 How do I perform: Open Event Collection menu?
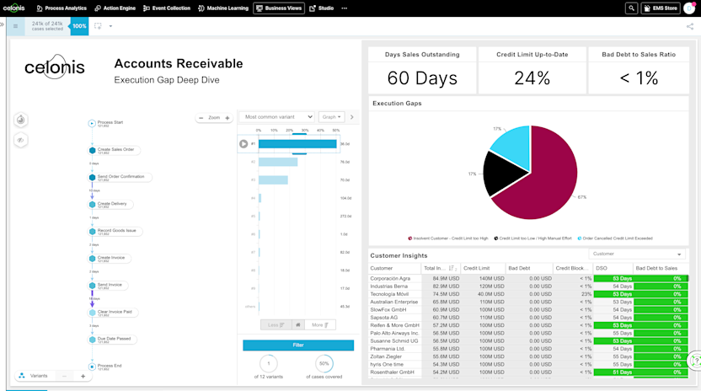[167, 8]
